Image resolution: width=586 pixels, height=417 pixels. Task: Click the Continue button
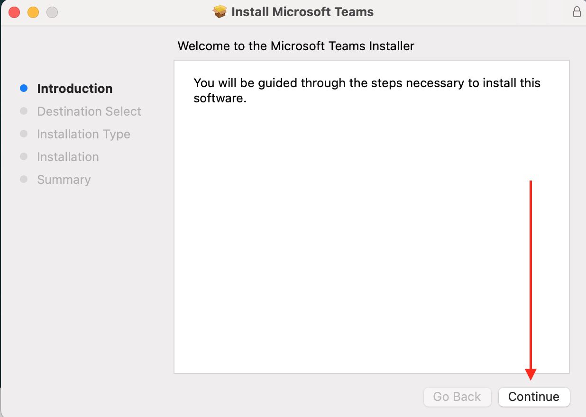pos(534,397)
